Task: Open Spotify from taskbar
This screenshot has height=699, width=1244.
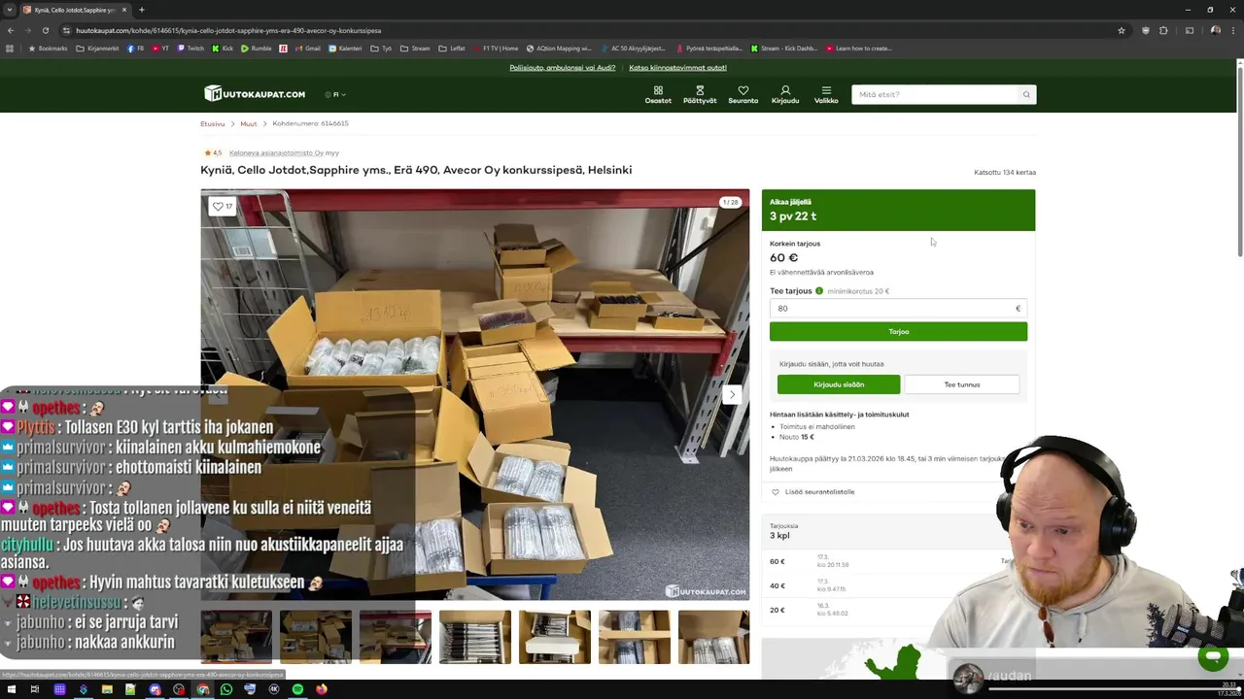Action: tap(297, 689)
